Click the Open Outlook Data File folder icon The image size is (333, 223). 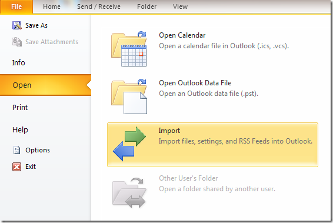point(129,96)
